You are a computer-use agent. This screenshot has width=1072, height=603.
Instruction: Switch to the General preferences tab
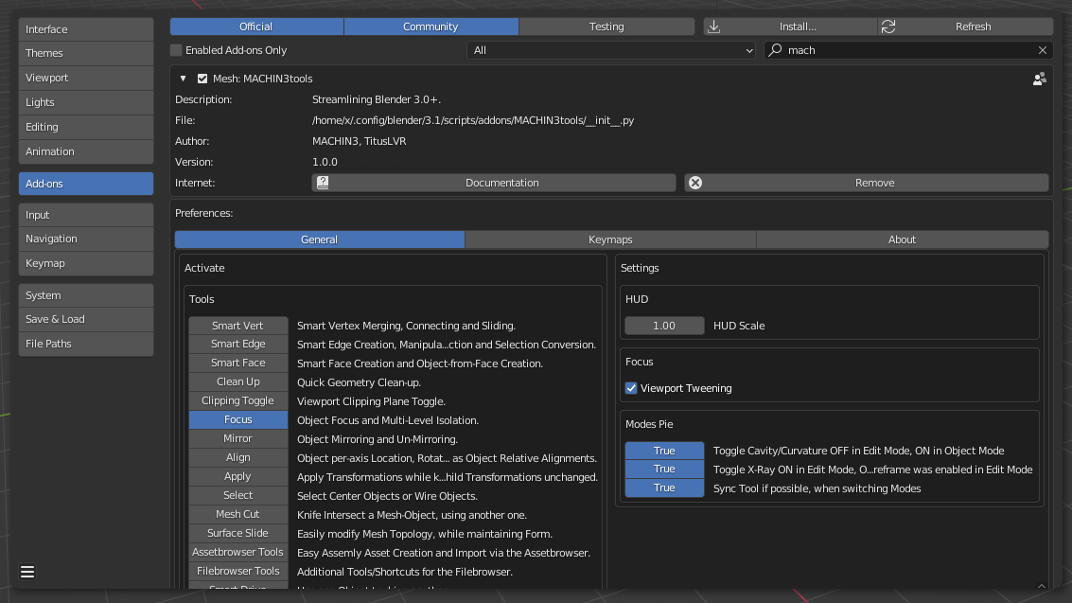(x=319, y=239)
